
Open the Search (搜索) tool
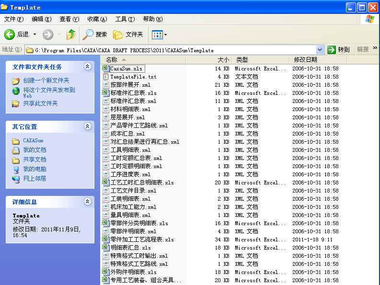(95, 34)
